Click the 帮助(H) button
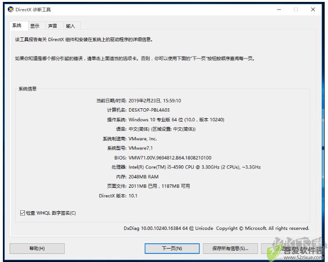The width and height of the screenshot is (328, 262). tap(37, 249)
